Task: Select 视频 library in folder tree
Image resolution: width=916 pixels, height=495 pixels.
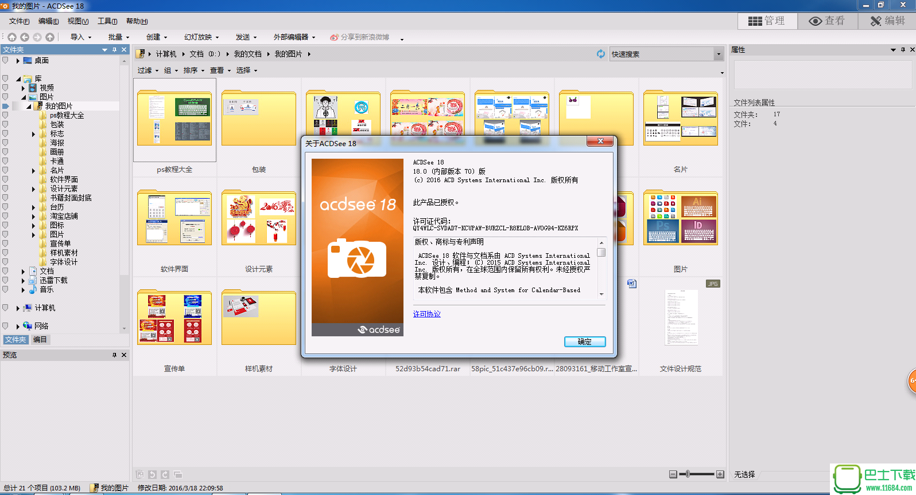Action: [46, 88]
